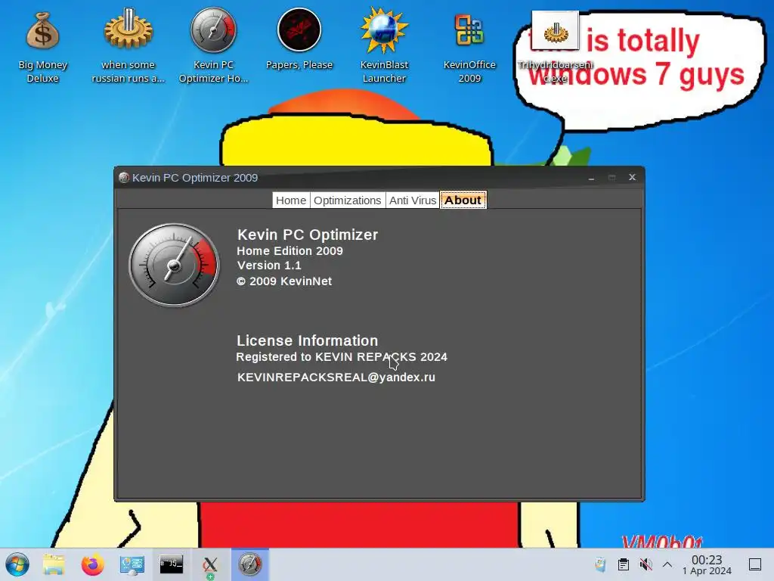Click the large speedometer logo in About page
The width and height of the screenshot is (774, 581).
point(174,266)
